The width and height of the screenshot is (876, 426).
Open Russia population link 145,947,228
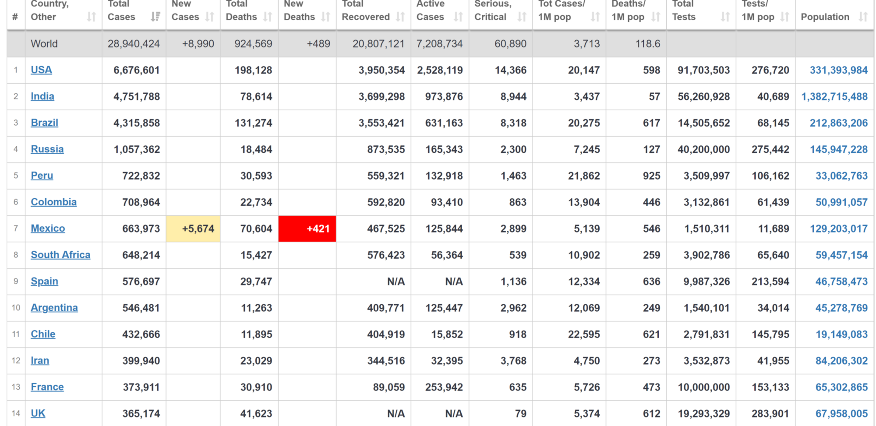click(x=838, y=149)
